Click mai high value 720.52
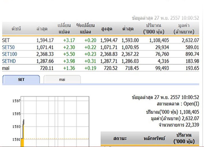The image size is (204, 147). tap(111, 68)
